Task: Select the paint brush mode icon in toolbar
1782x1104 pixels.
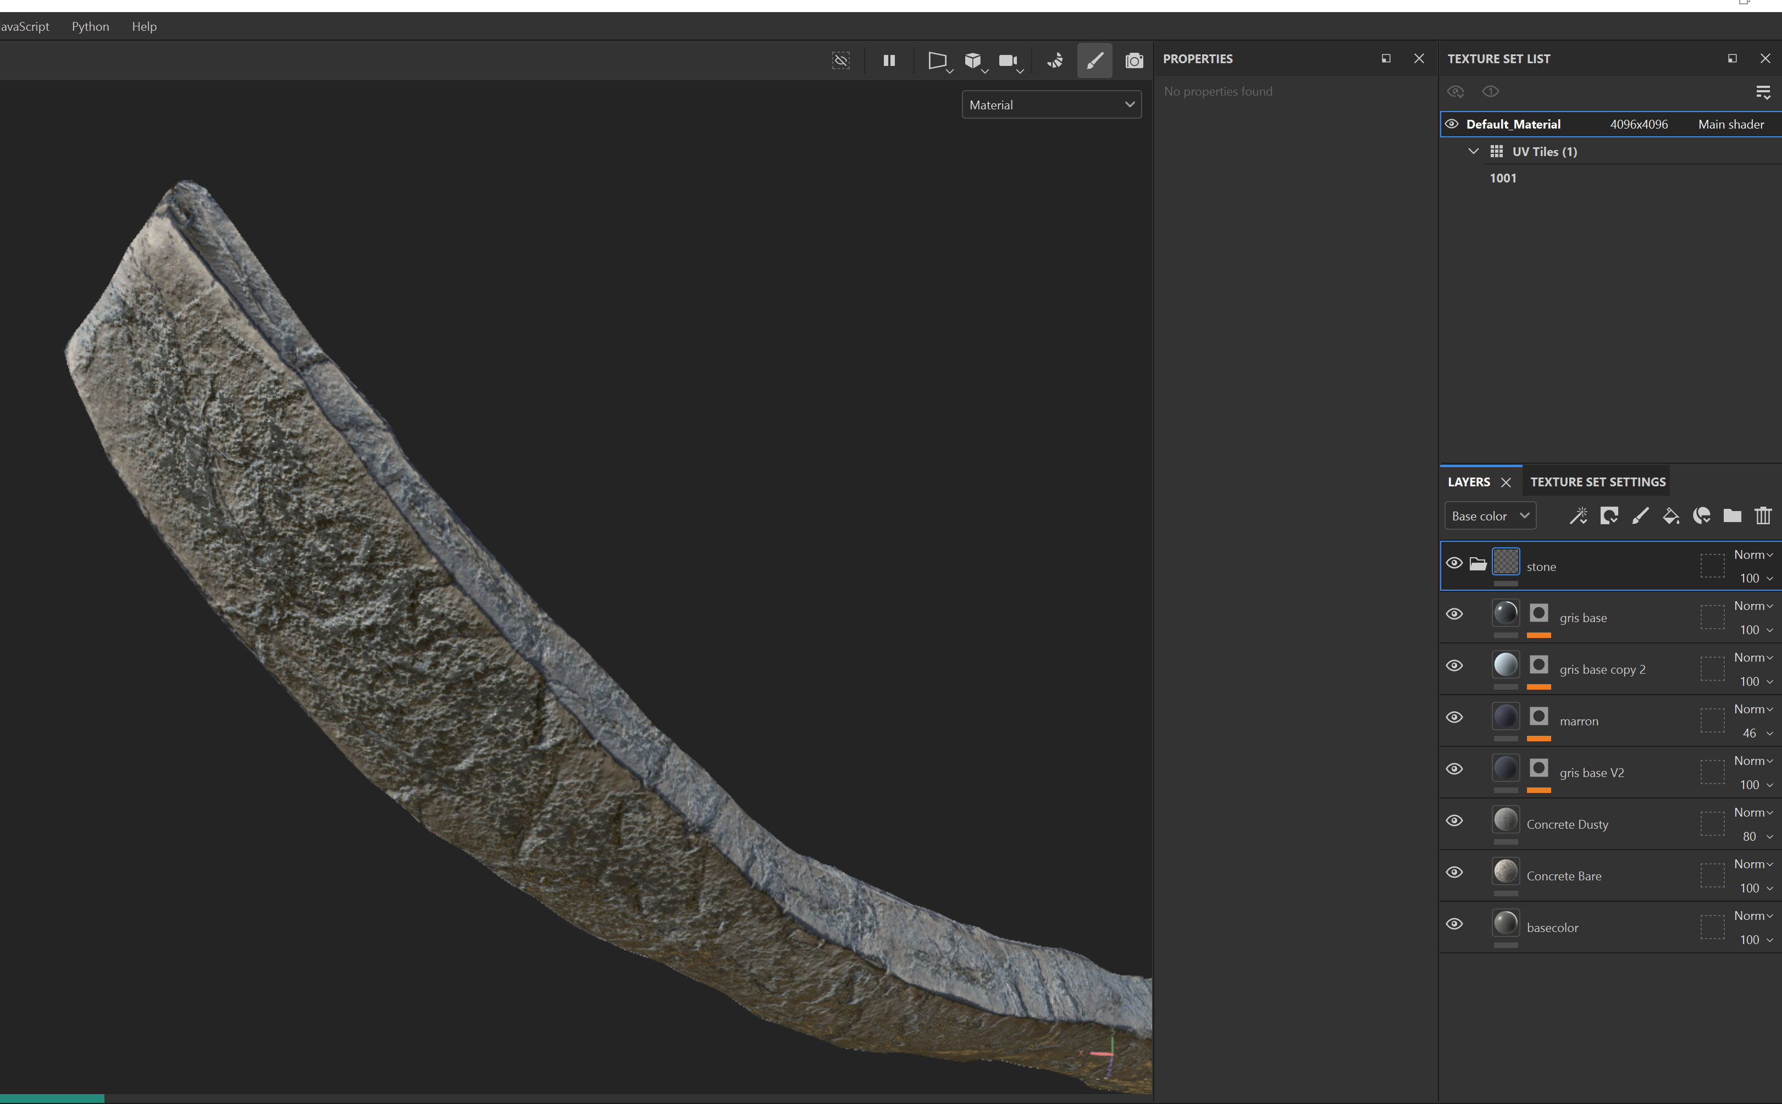Action: click(x=1094, y=60)
